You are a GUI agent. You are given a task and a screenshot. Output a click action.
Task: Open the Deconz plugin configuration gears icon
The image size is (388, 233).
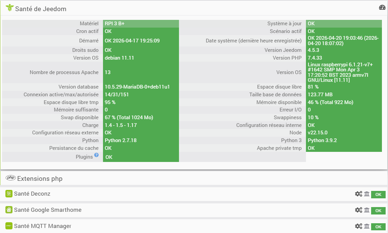point(358,194)
